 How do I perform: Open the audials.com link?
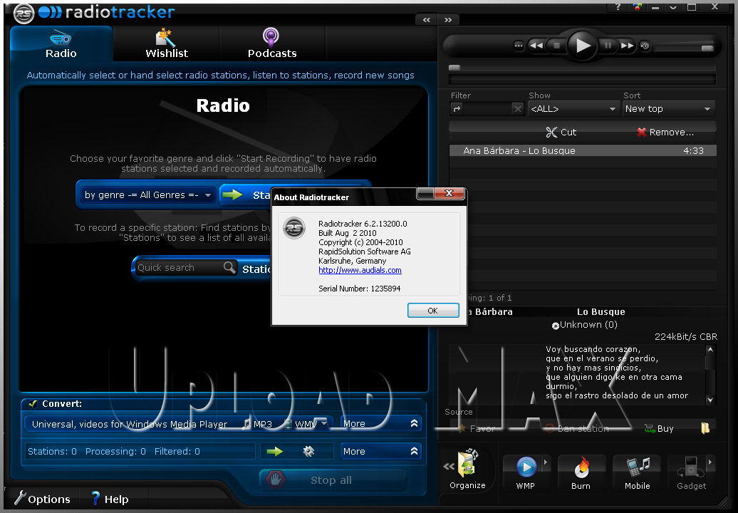point(360,270)
